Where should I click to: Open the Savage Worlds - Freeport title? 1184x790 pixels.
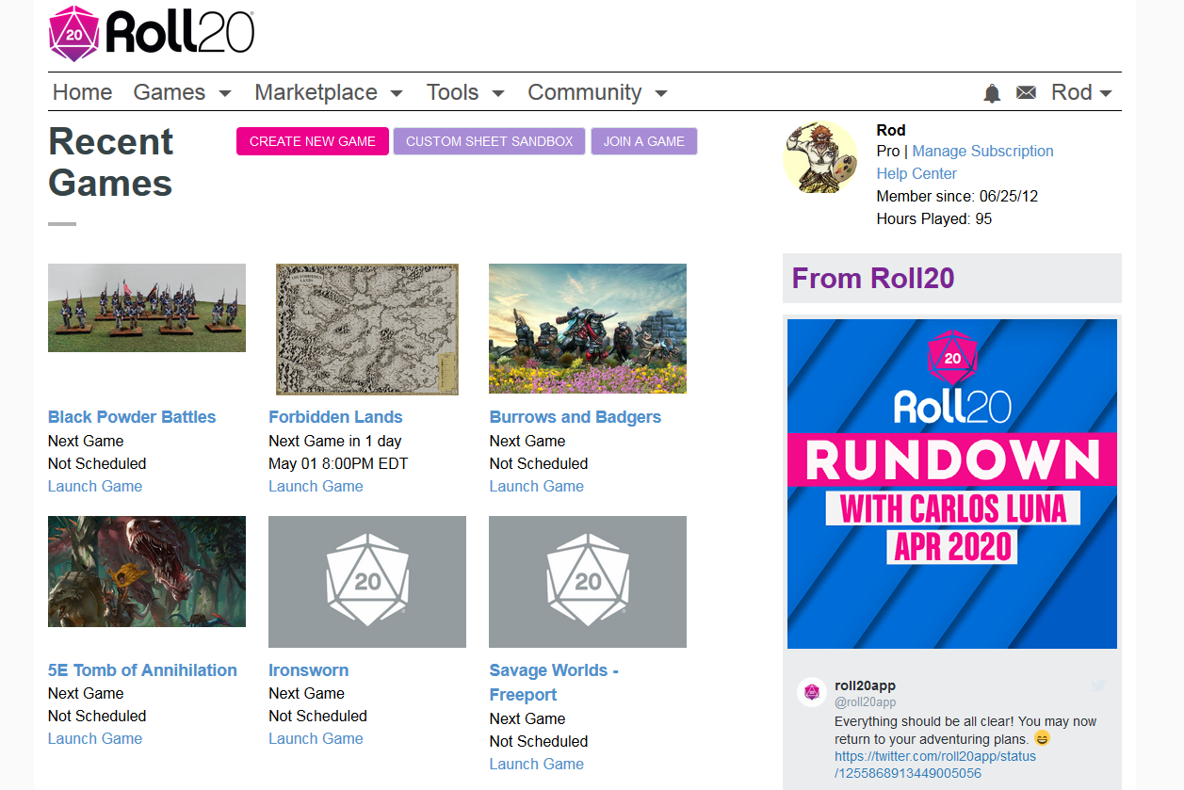[x=554, y=683]
